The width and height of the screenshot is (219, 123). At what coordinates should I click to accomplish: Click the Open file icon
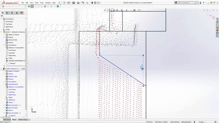tap(69, 3)
